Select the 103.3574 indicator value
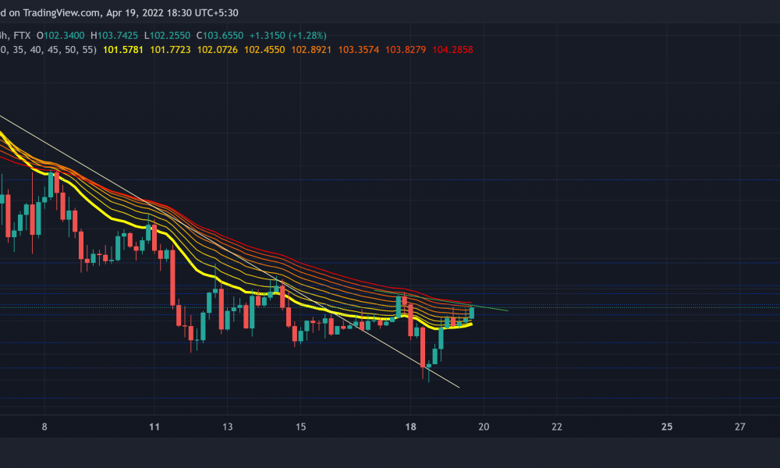Screen dimensions: 780x468 tap(359, 50)
